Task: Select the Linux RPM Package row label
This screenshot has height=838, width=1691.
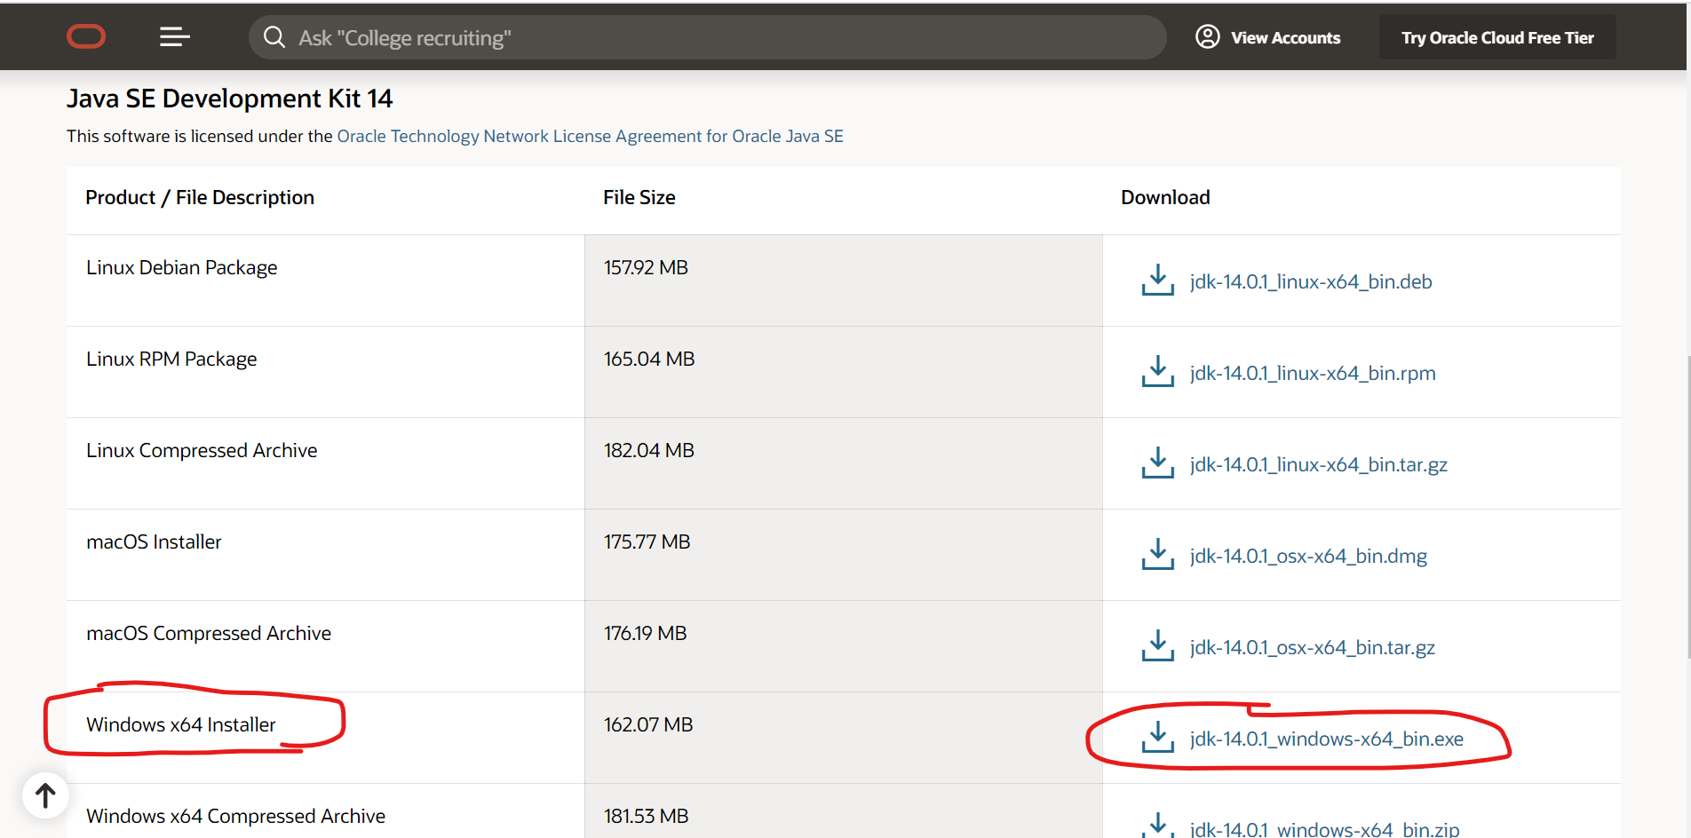Action: 171,359
